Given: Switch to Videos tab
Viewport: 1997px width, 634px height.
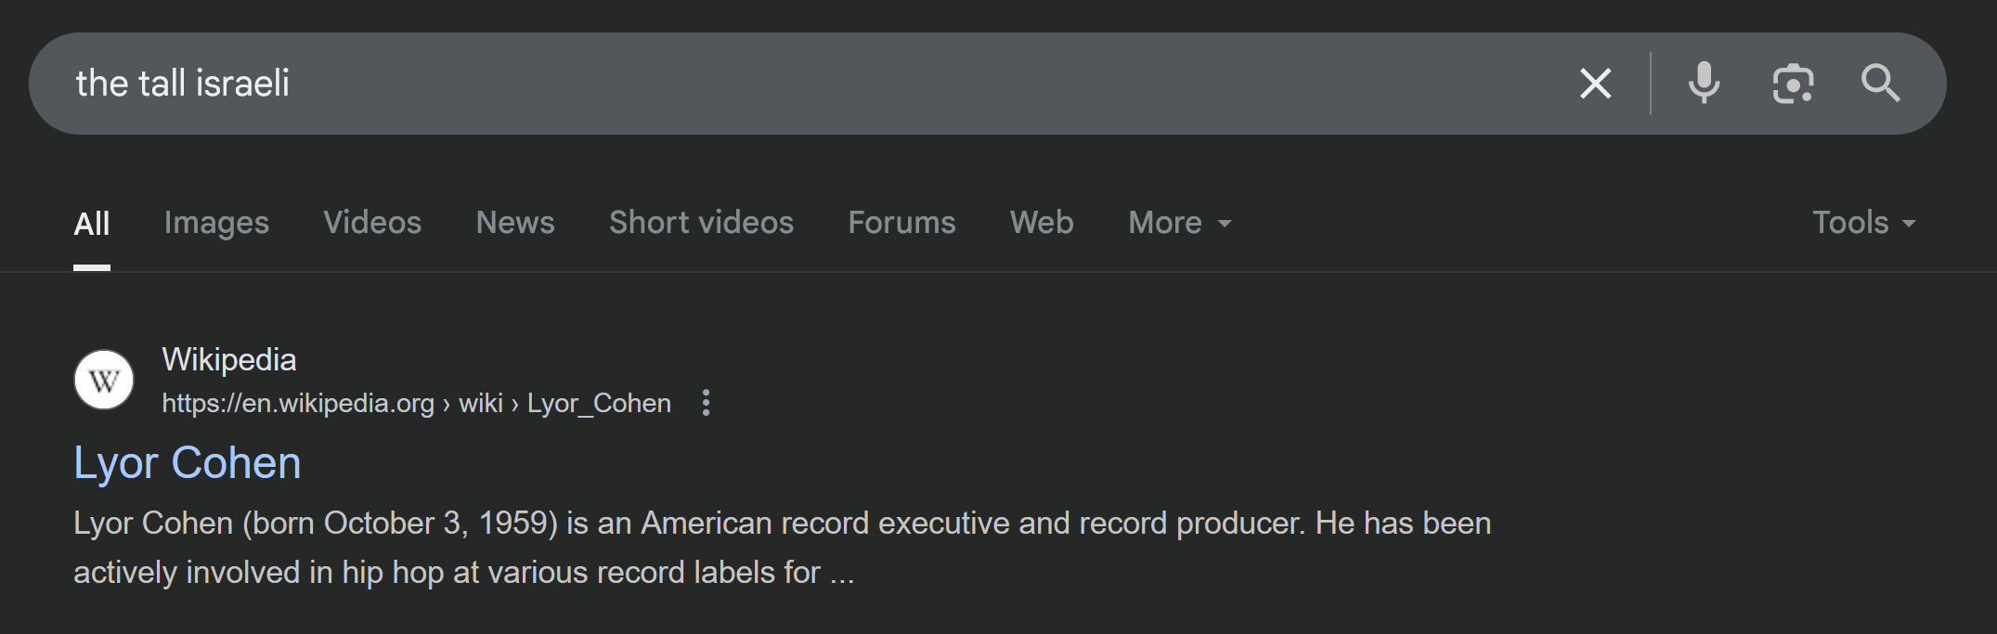Looking at the screenshot, I should (372, 223).
